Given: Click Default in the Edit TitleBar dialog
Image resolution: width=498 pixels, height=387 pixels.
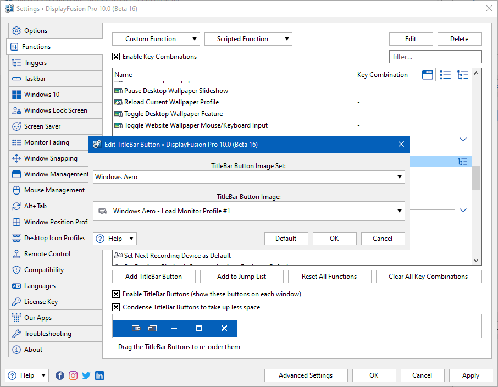Looking at the screenshot, I should click(x=286, y=239).
